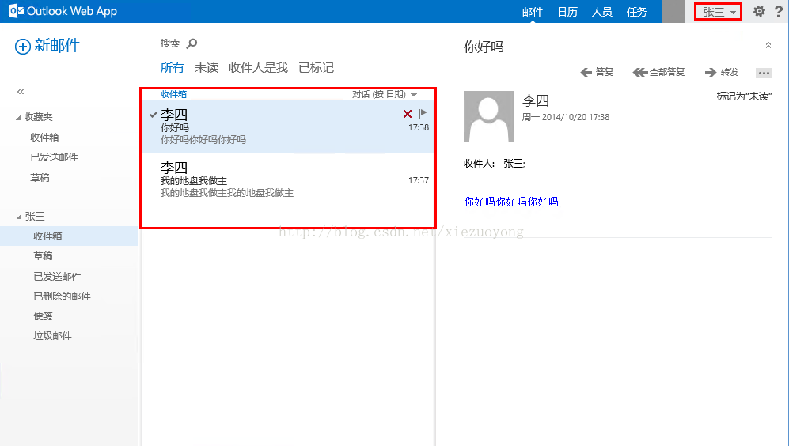Click the forward arrow 转发
Viewport: 789px width, 446px height.
tap(711, 73)
